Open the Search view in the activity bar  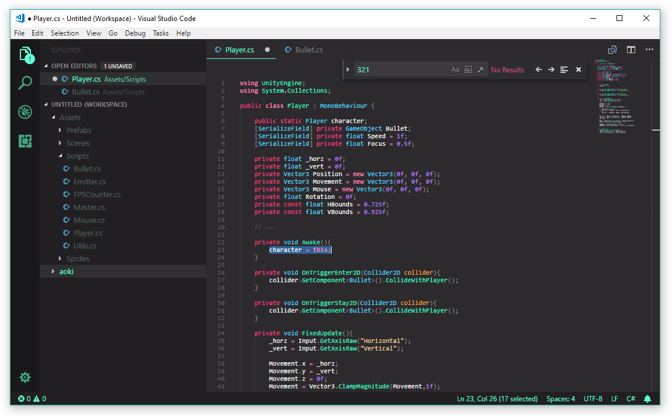click(x=25, y=83)
